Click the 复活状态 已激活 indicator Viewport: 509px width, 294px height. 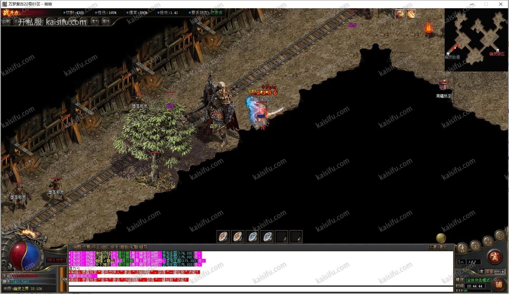[205, 13]
